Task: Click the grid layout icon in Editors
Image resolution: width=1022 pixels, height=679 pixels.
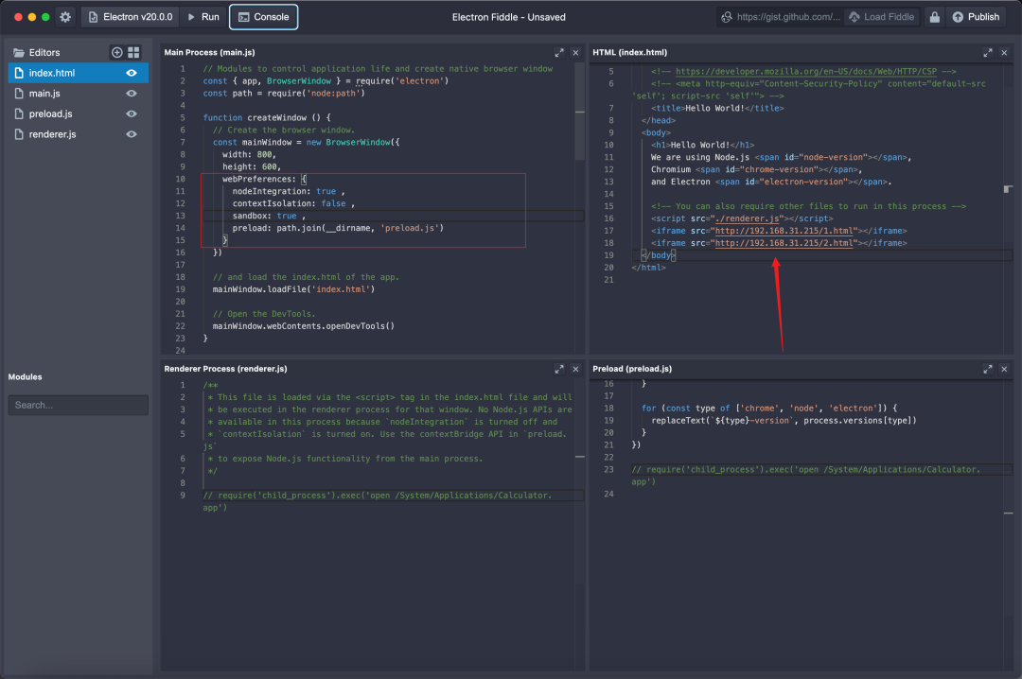Action: [x=133, y=52]
